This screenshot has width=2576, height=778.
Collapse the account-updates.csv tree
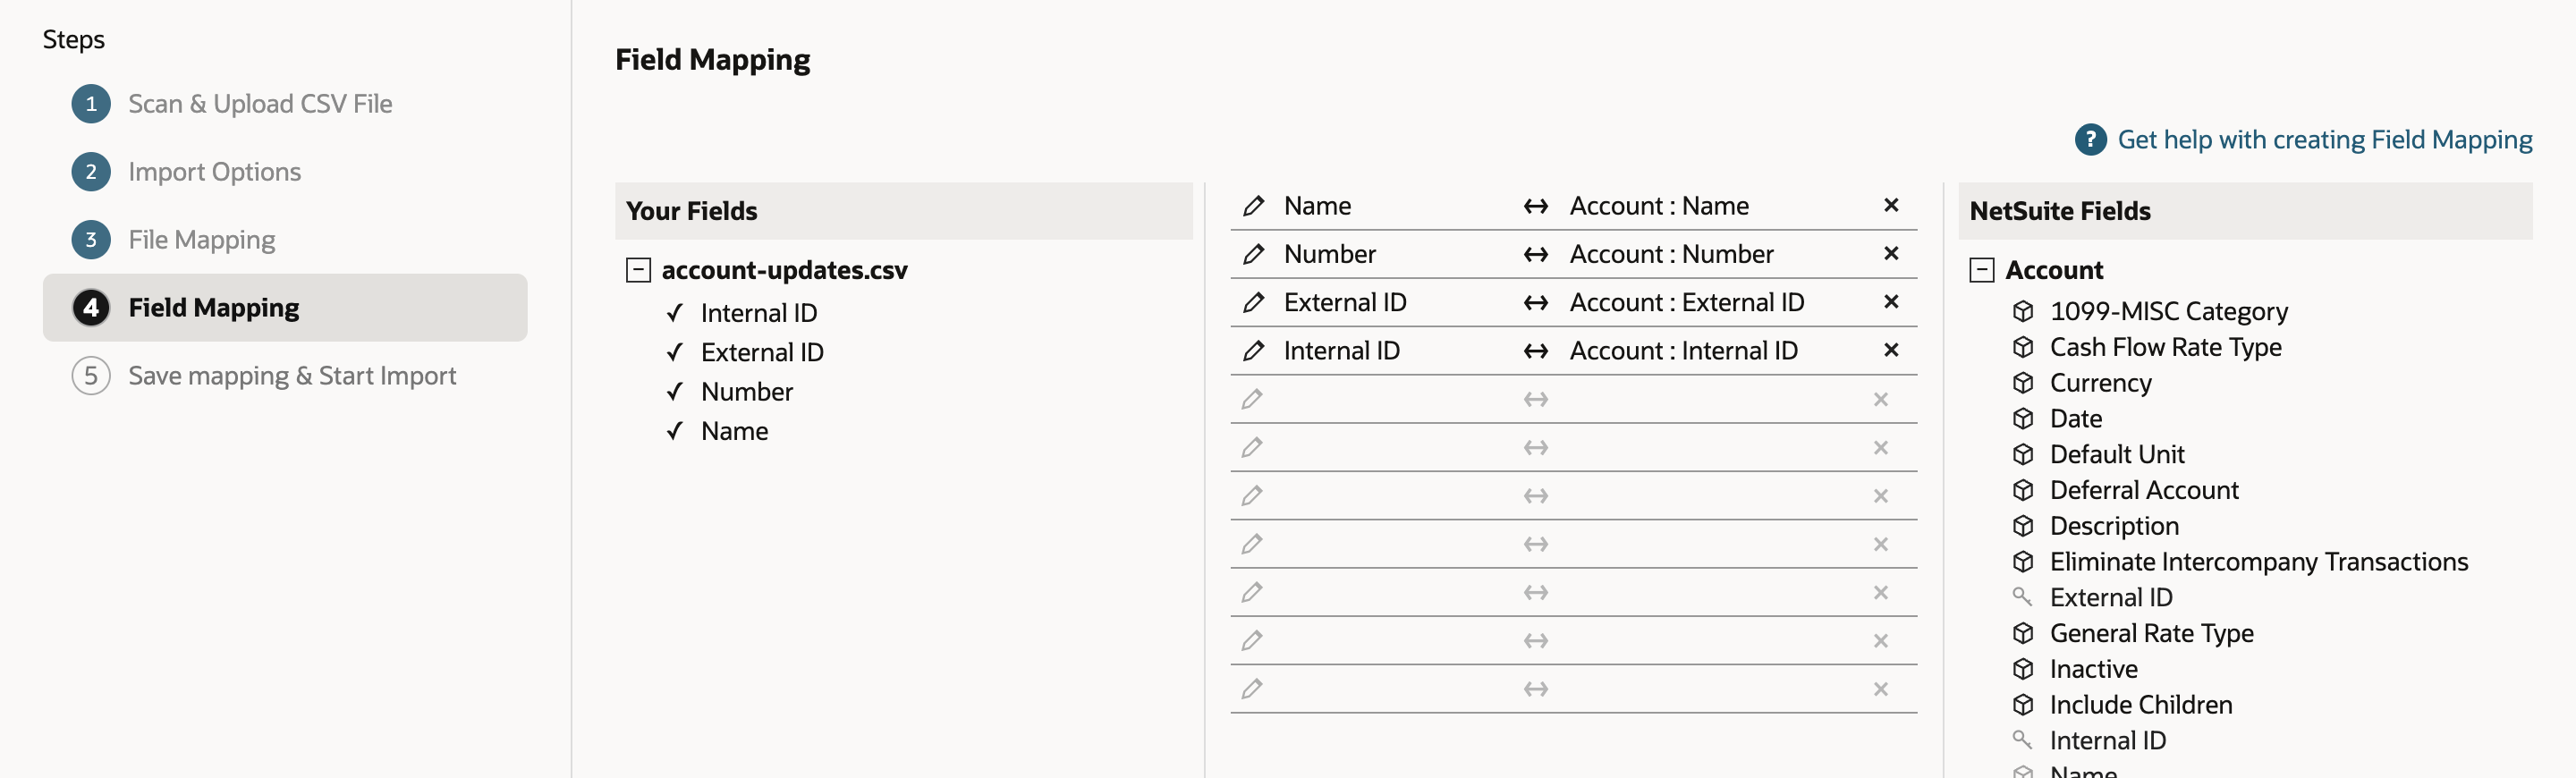(638, 270)
